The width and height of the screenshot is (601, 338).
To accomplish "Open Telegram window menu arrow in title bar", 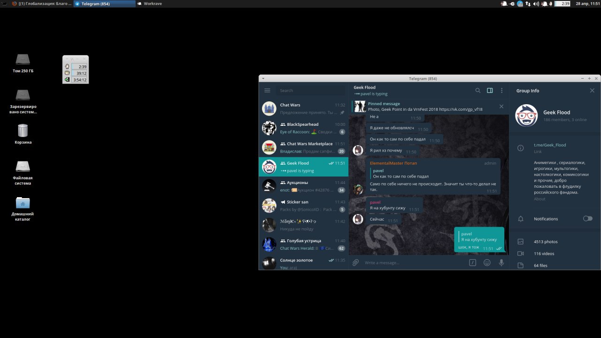I will click(x=263, y=78).
